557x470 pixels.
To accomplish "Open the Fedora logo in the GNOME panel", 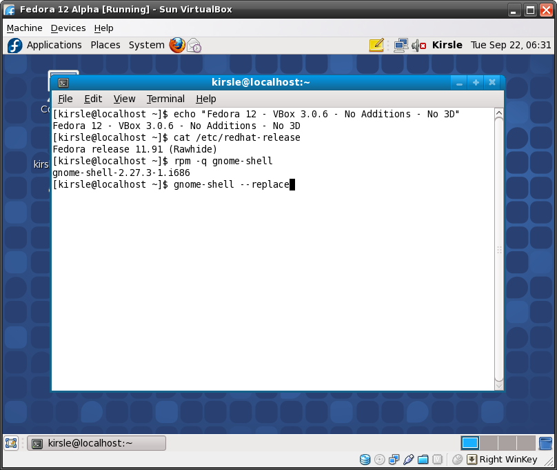I will pos(14,46).
